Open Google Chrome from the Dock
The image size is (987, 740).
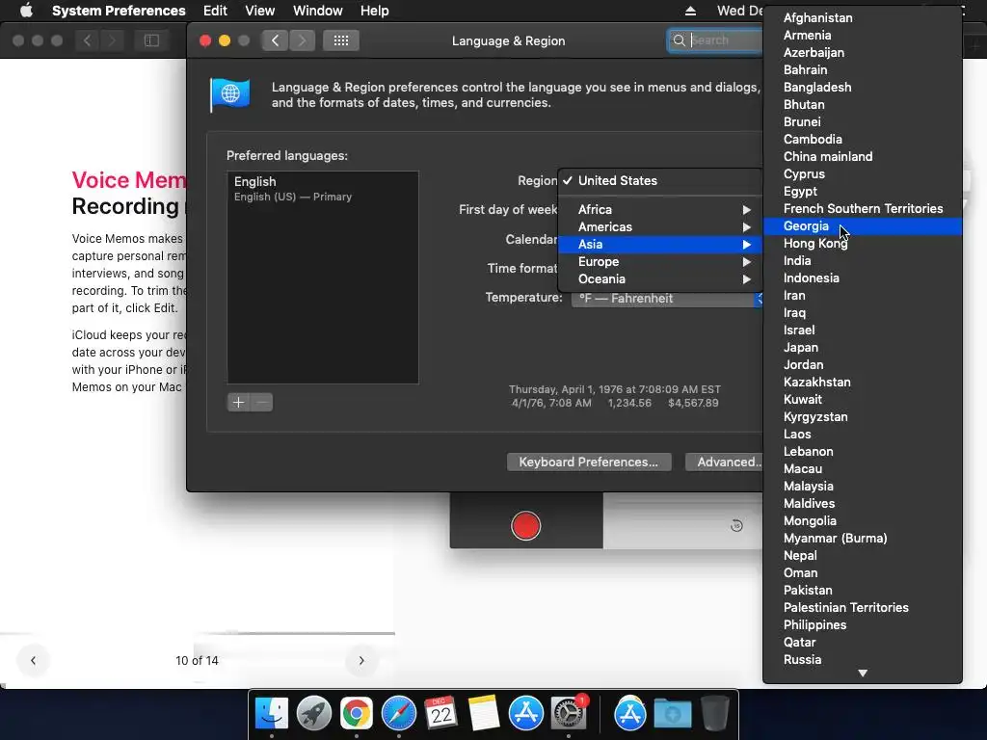357,714
